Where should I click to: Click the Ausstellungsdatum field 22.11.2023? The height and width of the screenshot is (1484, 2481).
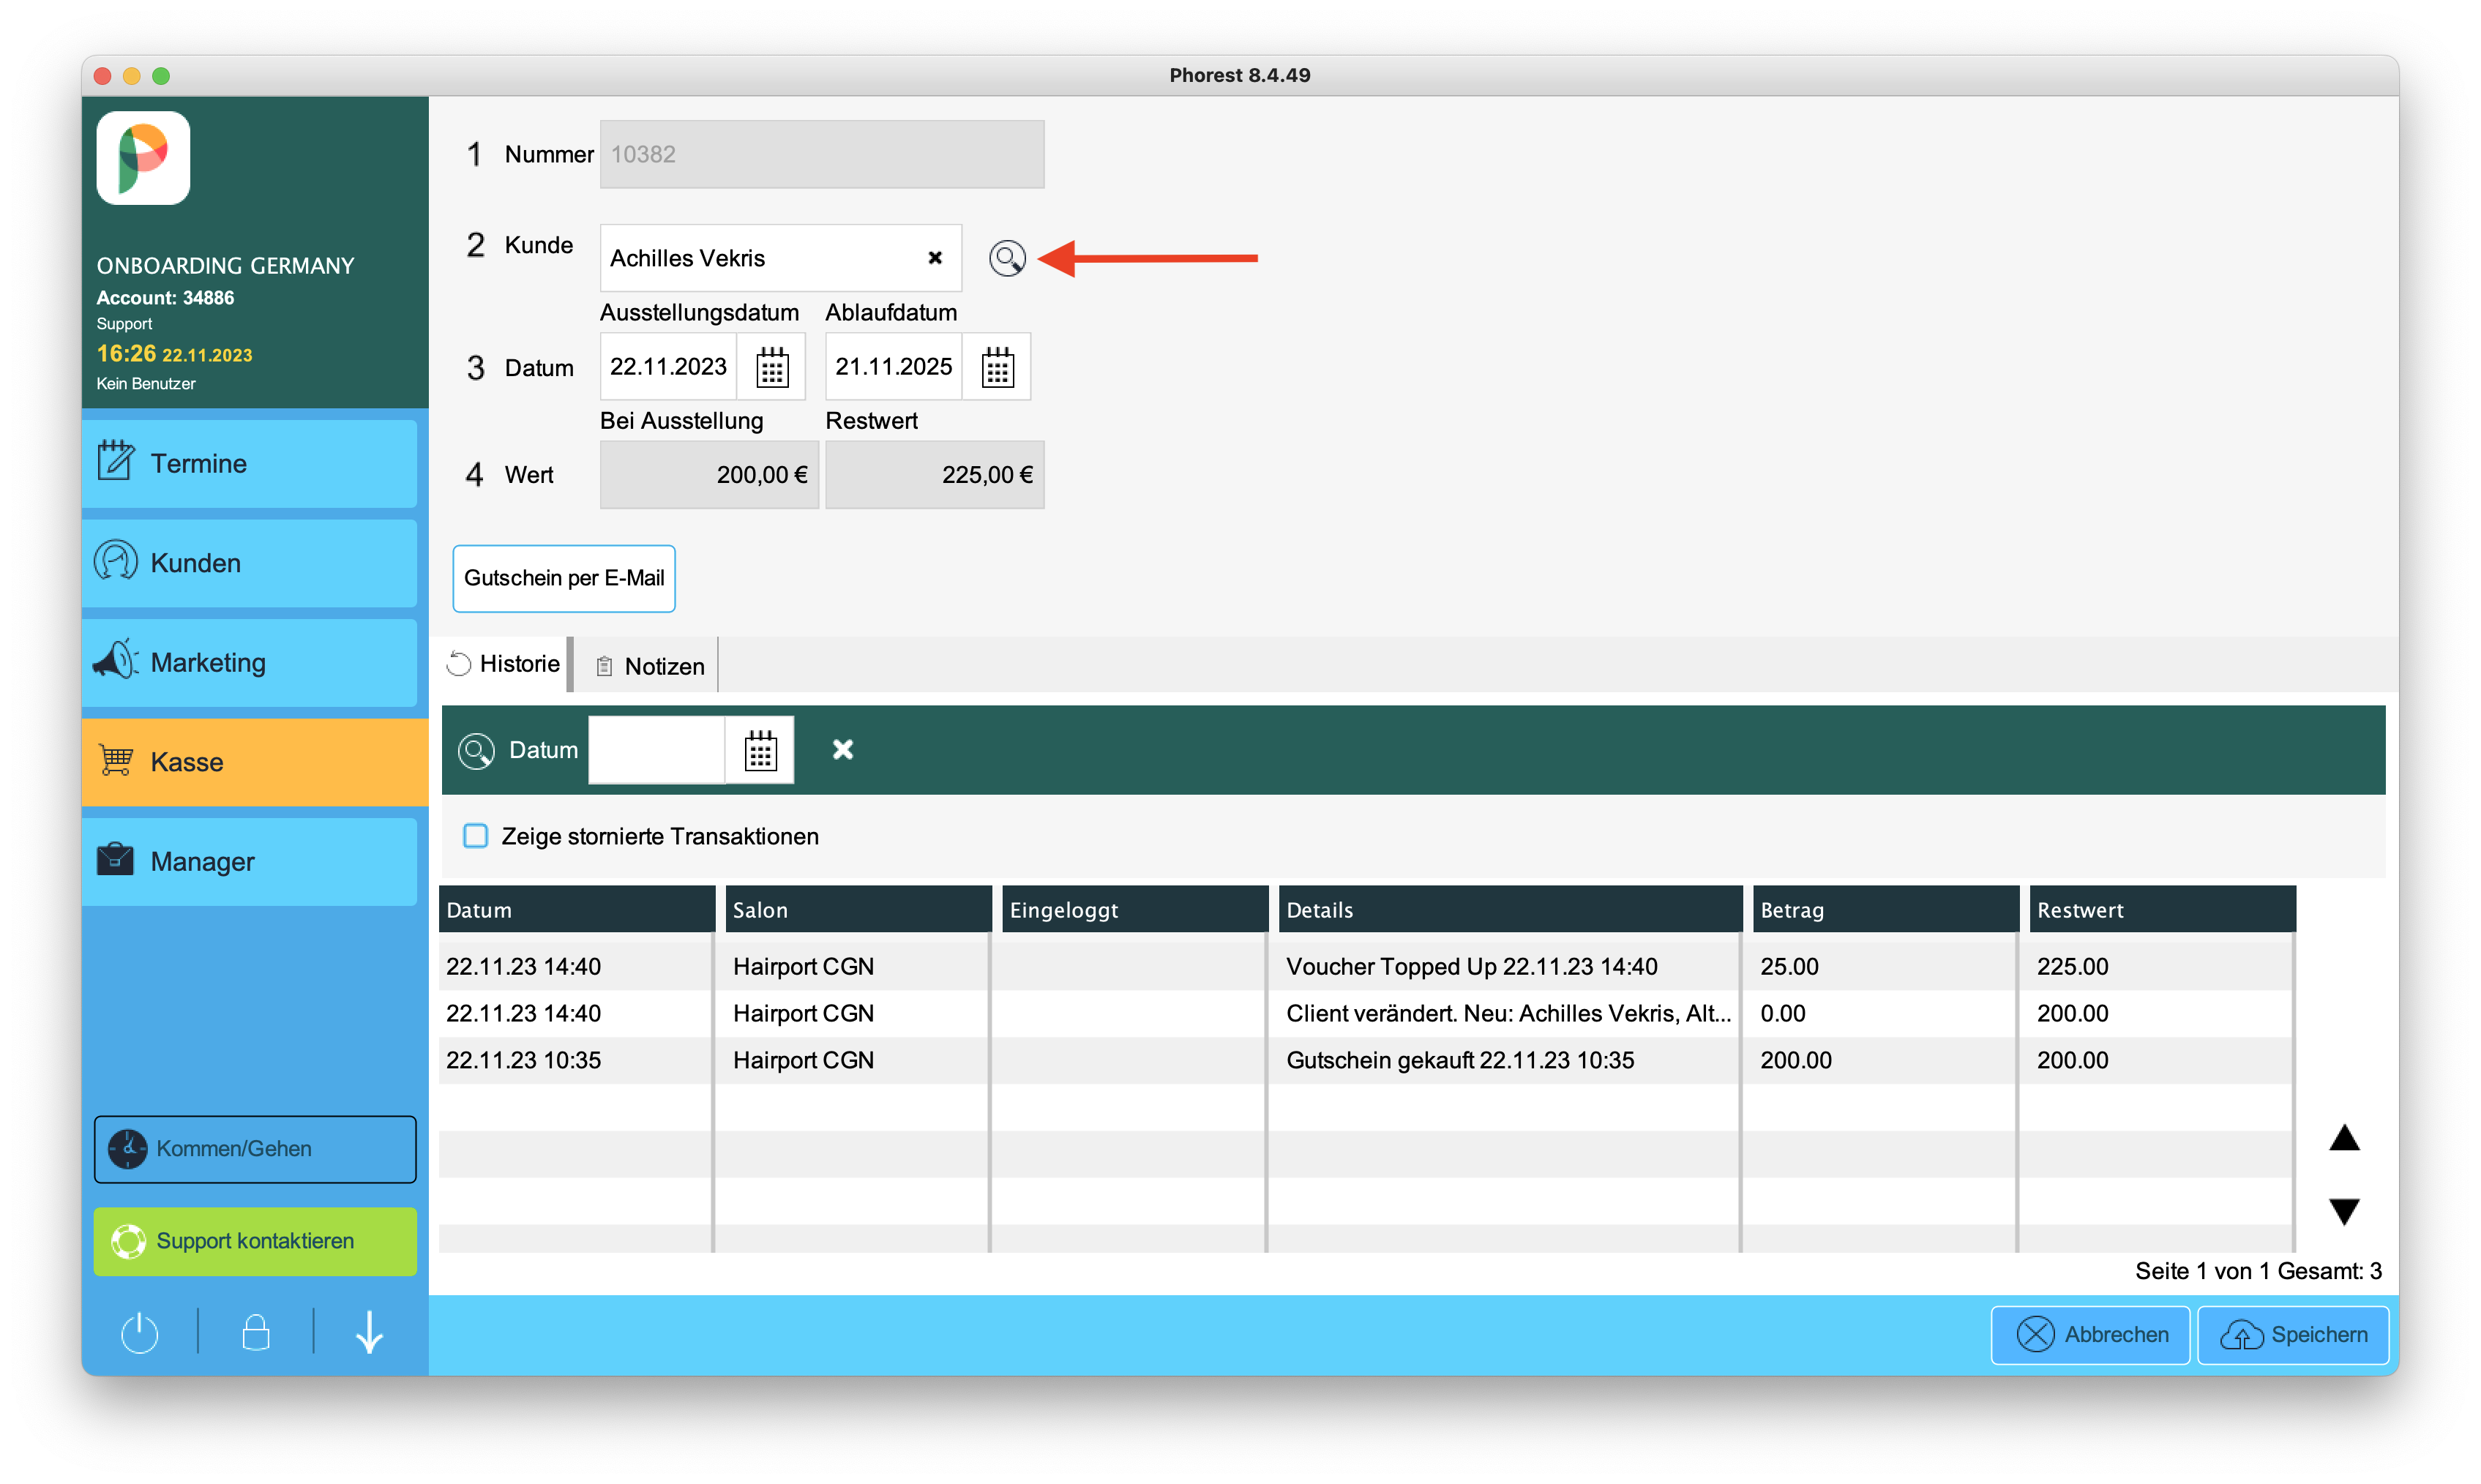668,367
